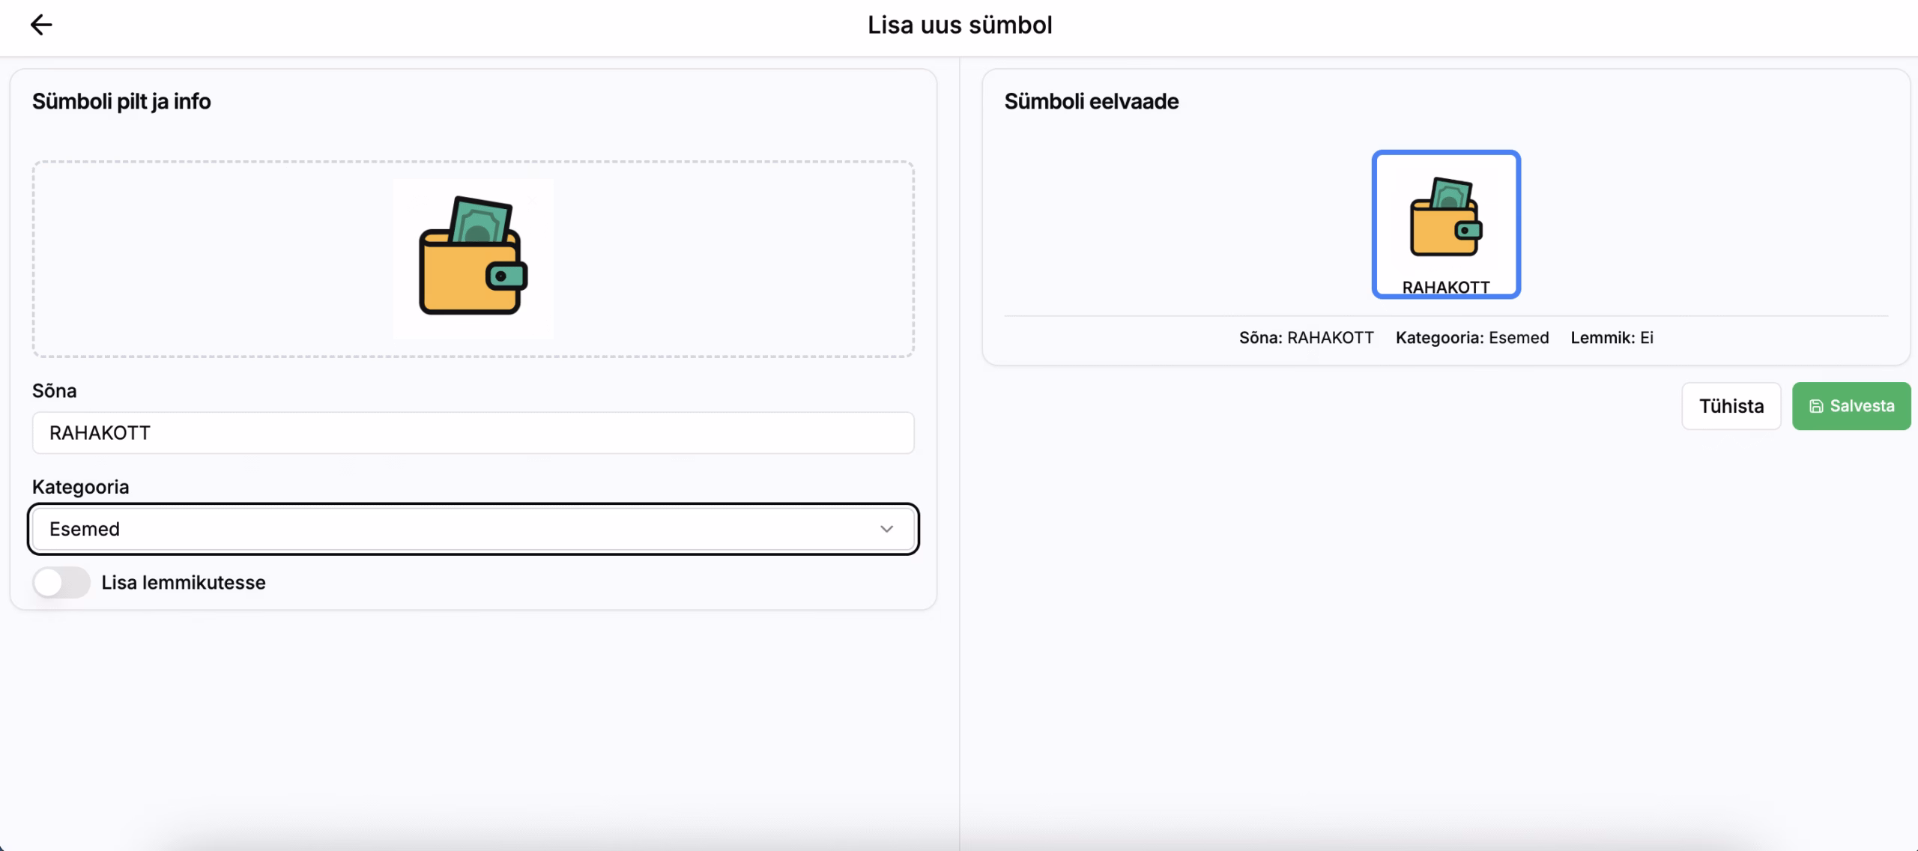1918x851 pixels.
Task: Click the RAHAKOTT caption under the preview icon
Action: (x=1446, y=288)
